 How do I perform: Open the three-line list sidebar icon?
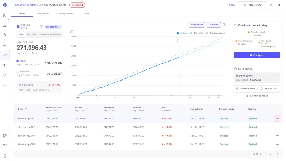[x=5, y=86]
